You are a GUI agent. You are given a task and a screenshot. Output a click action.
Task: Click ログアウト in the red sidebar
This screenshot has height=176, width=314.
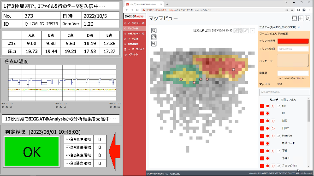[x=134, y=55]
